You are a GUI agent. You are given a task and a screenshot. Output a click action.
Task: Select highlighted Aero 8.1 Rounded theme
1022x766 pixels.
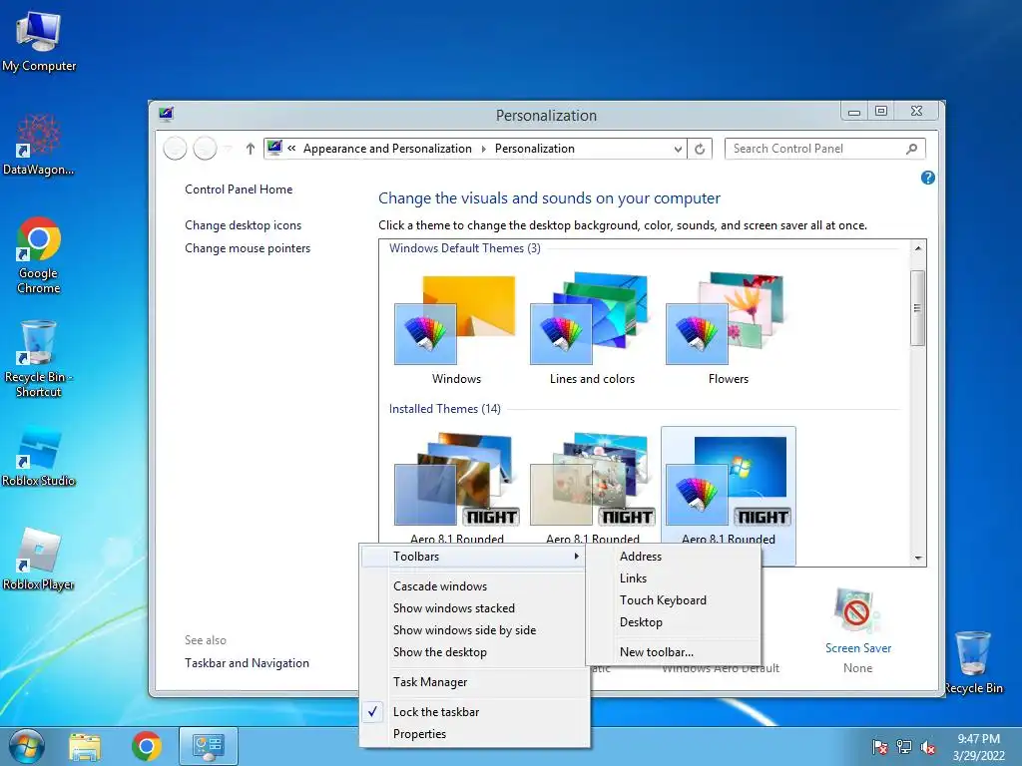coord(728,489)
